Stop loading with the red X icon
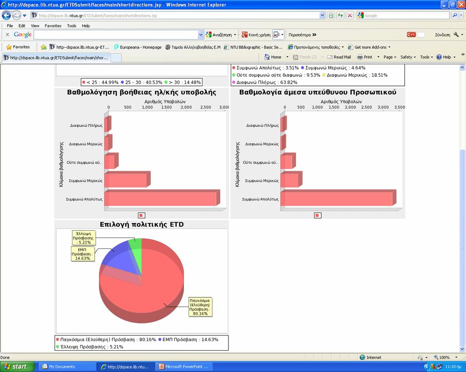Viewport: 466px width, 372px height. click(350, 15)
